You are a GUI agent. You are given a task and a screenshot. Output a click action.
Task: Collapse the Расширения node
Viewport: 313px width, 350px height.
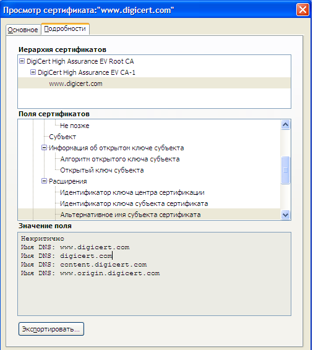[x=44, y=181]
